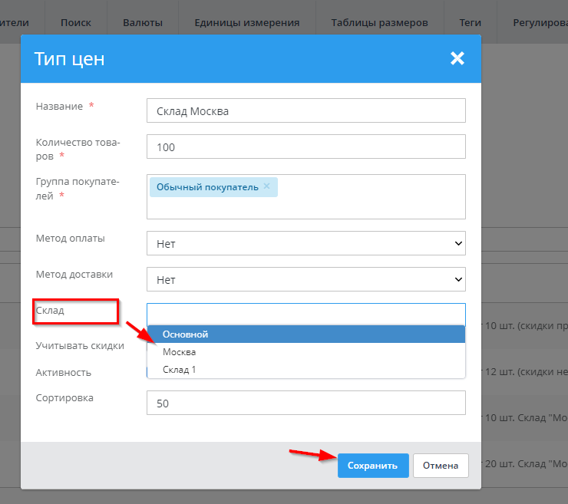The width and height of the screenshot is (568, 504).
Task: Click the Склад search field
Action: pos(305,314)
